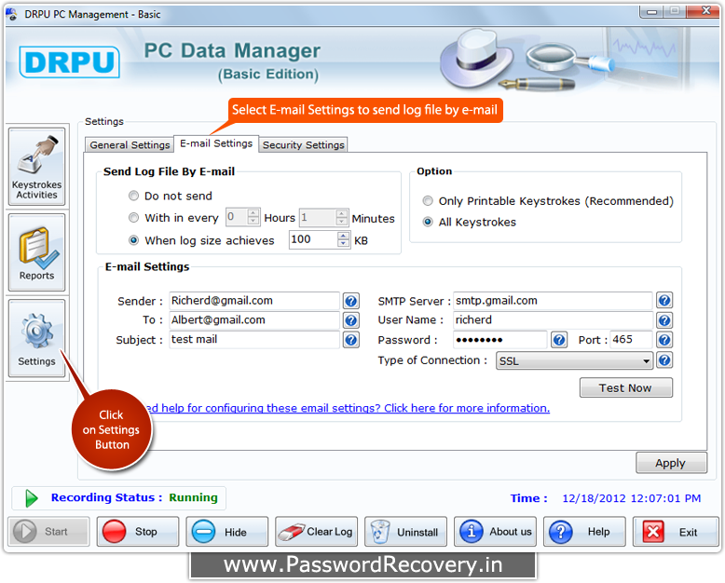Open the Settings gear section

[36, 338]
